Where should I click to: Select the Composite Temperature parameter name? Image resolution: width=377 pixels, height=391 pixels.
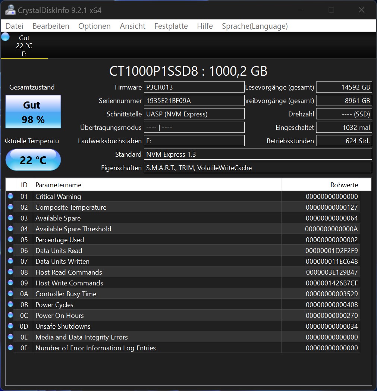[x=71, y=207]
